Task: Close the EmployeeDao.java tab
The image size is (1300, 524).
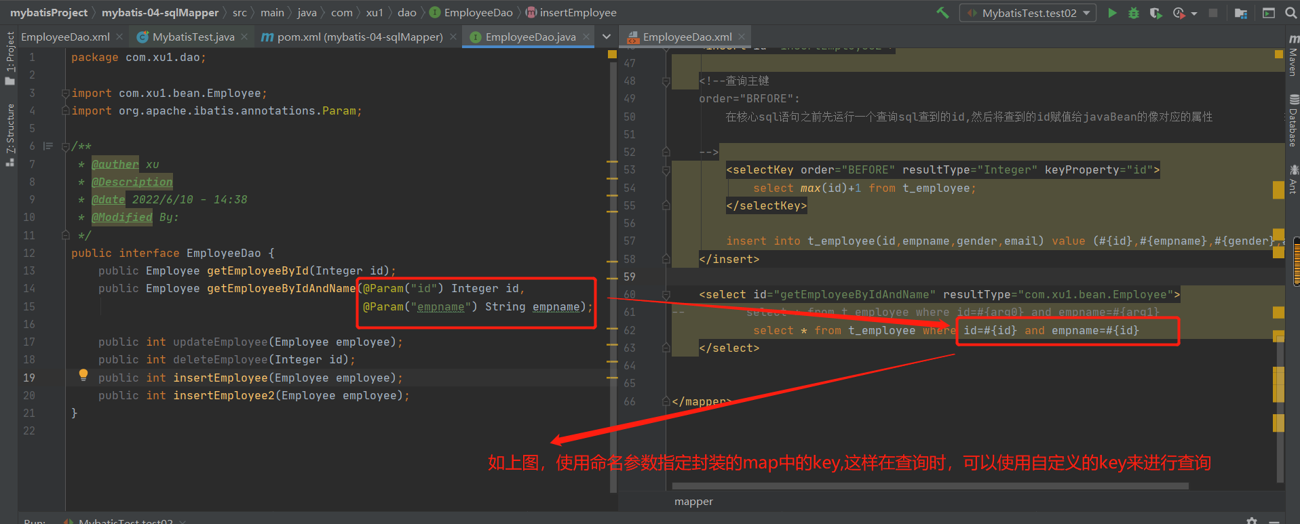Action: 586,37
